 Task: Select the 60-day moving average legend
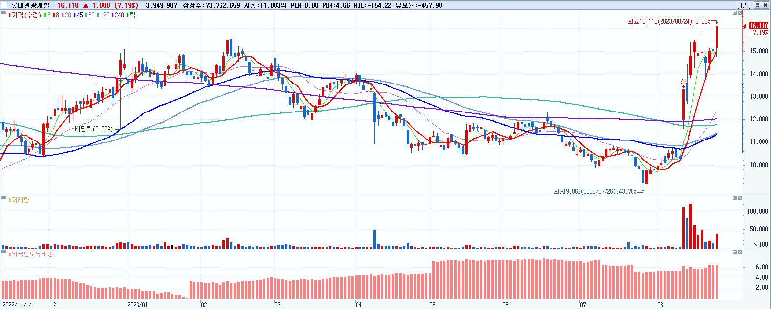(x=90, y=15)
